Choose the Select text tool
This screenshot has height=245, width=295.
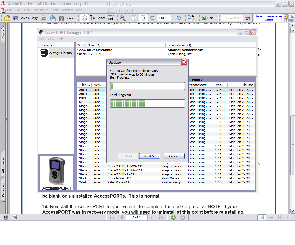click(x=98, y=18)
